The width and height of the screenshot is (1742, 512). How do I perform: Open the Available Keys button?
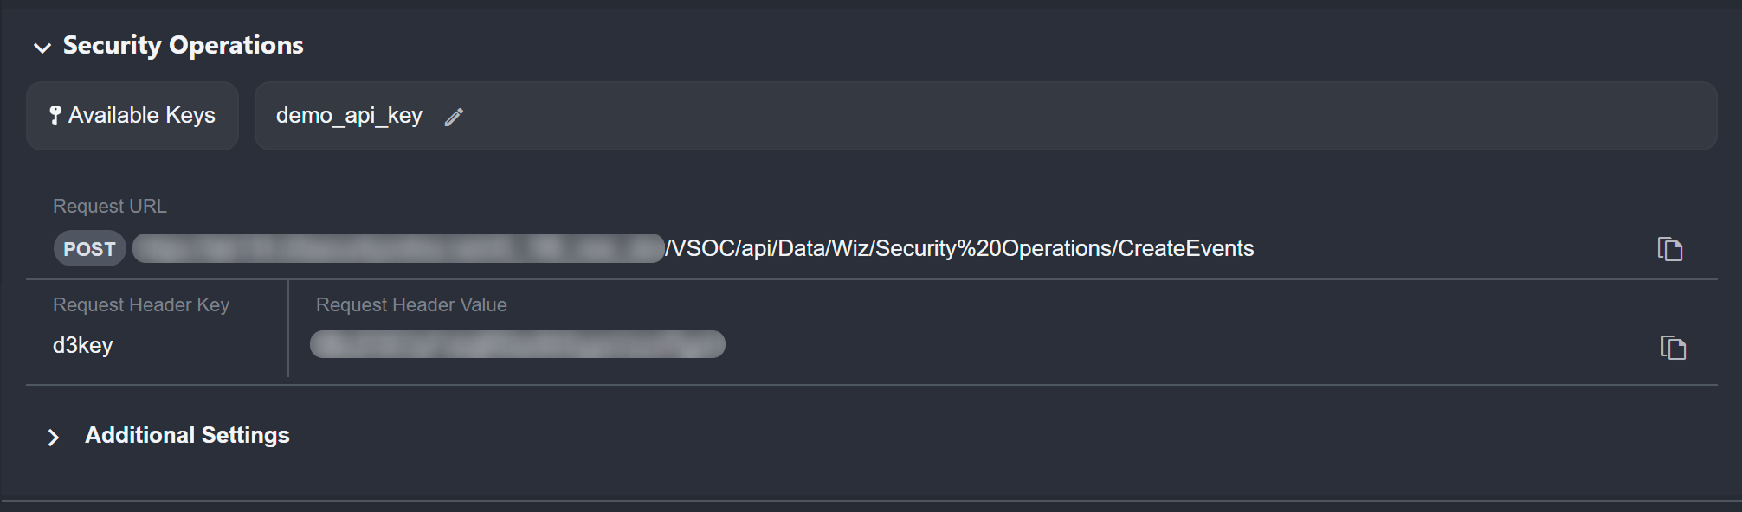132,116
